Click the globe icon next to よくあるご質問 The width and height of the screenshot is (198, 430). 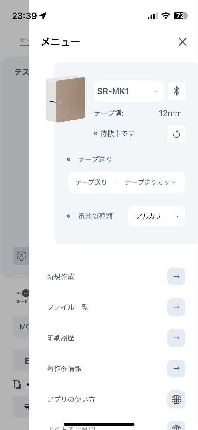[x=176, y=427]
